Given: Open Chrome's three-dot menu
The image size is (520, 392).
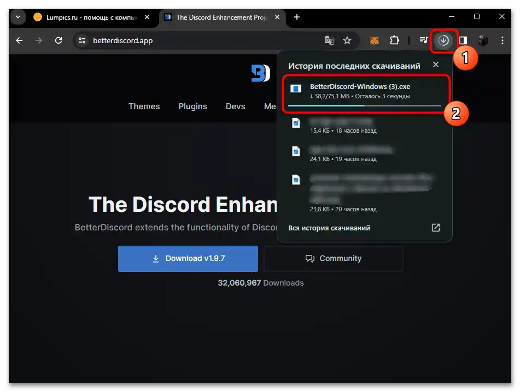Looking at the screenshot, I should [502, 40].
